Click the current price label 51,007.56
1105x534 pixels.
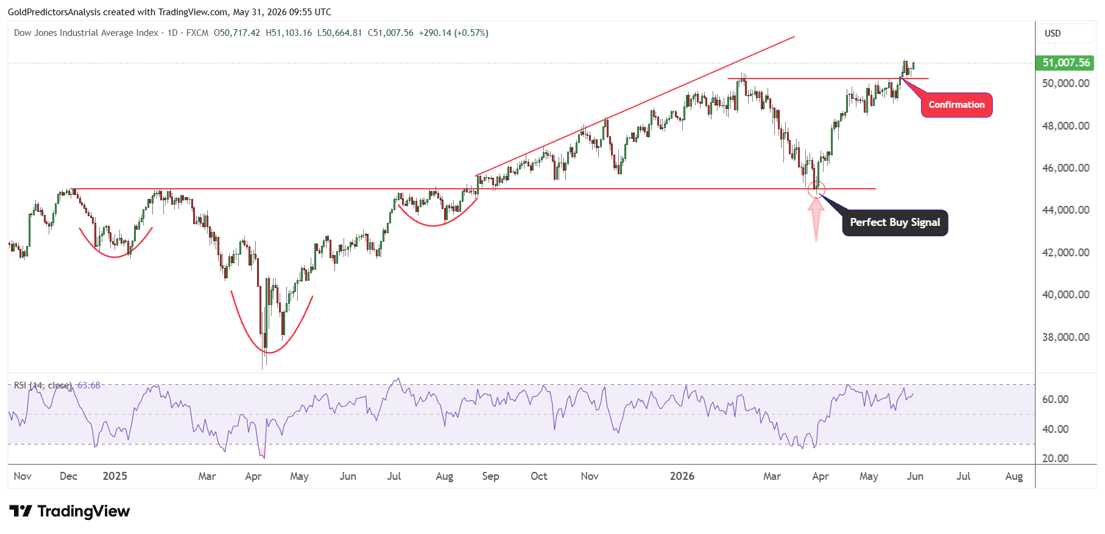(x=1065, y=63)
